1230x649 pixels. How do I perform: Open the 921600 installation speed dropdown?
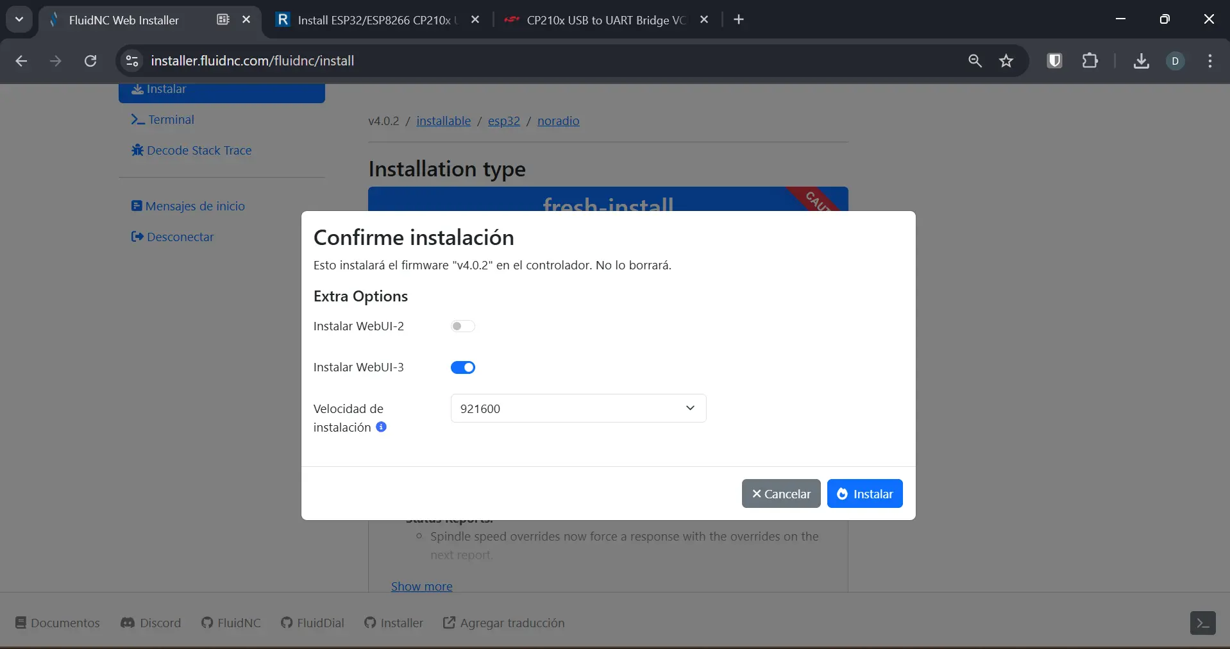tap(577, 409)
